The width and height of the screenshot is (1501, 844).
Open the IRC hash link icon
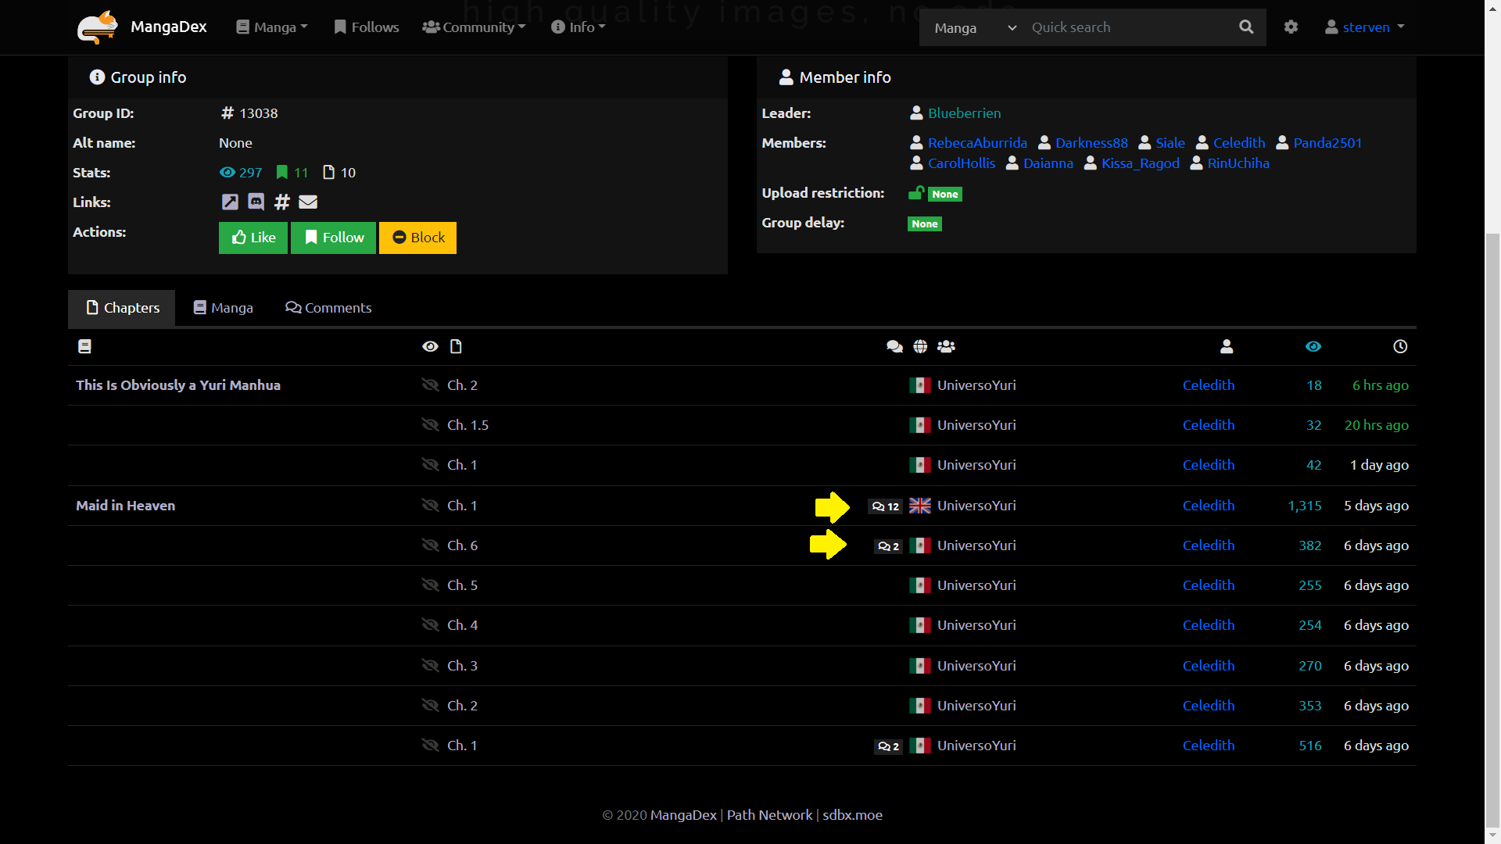click(282, 202)
